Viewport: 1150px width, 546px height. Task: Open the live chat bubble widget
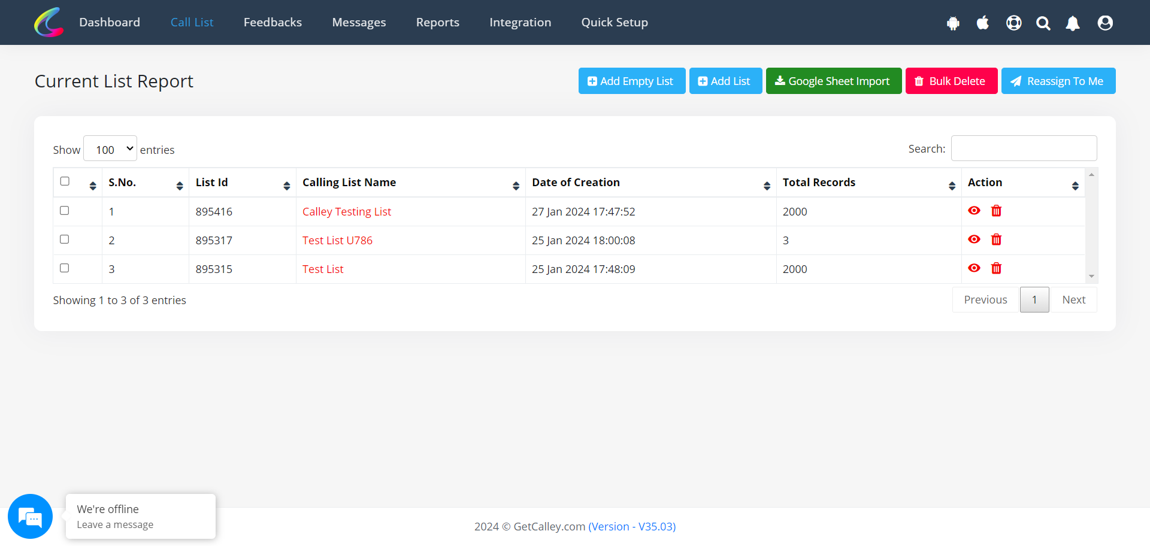point(30,516)
